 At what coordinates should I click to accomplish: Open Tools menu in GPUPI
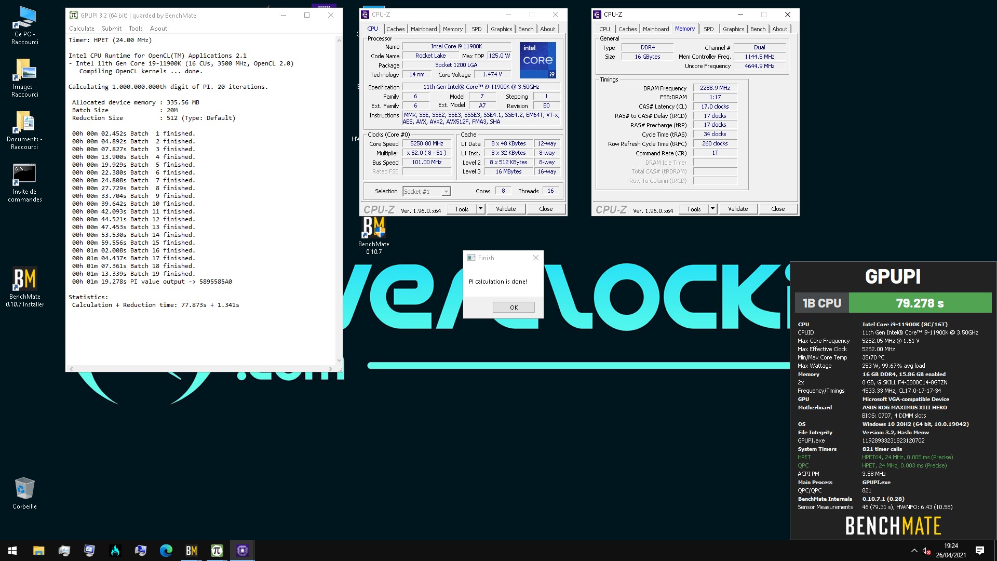(136, 29)
